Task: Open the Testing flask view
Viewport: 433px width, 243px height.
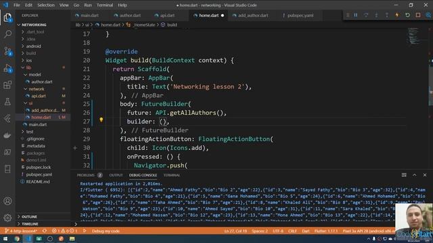Action: point(7,102)
